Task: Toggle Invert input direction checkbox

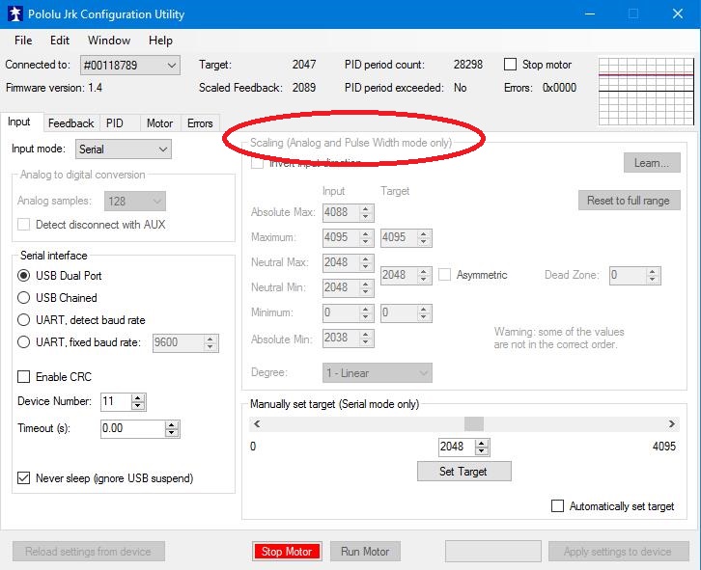Action: click(x=257, y=163)
